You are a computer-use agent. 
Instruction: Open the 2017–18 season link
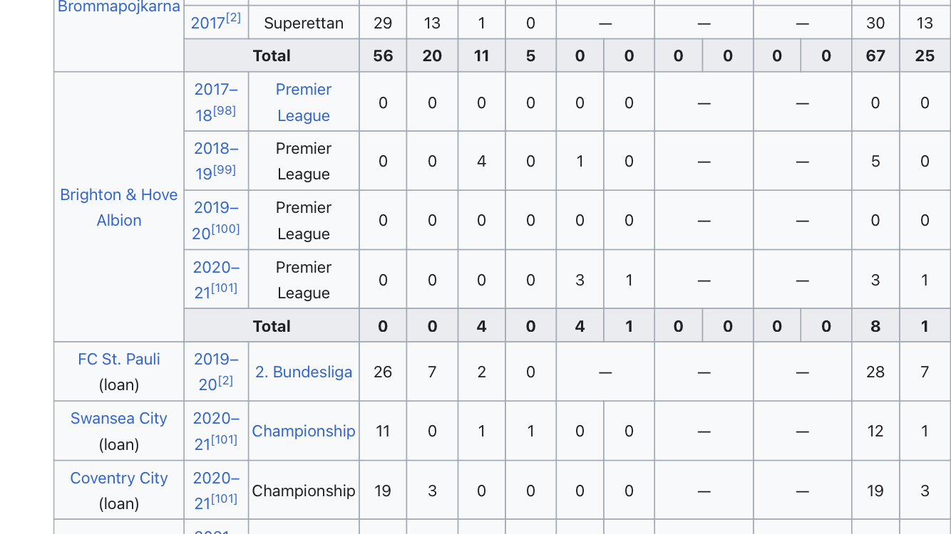pyautogui.click(x=215, y=102)
